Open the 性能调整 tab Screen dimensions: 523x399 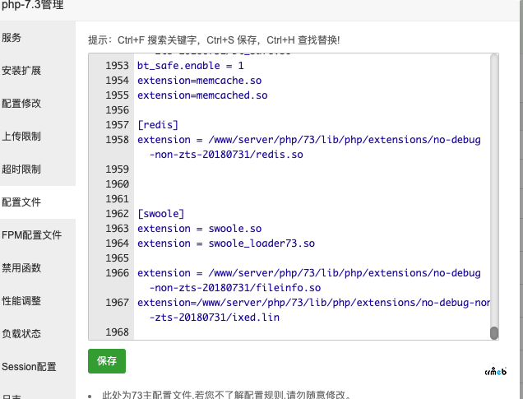point(21,301)
